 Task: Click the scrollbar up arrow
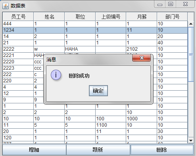[x=191, y=24]
